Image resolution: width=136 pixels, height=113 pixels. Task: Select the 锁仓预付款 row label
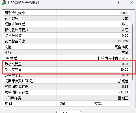13,35
